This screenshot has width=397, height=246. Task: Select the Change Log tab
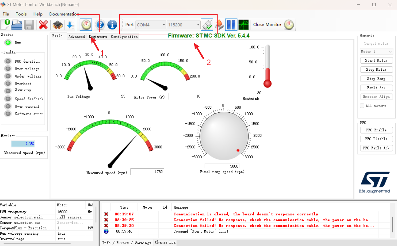click(x=165, y=242)
